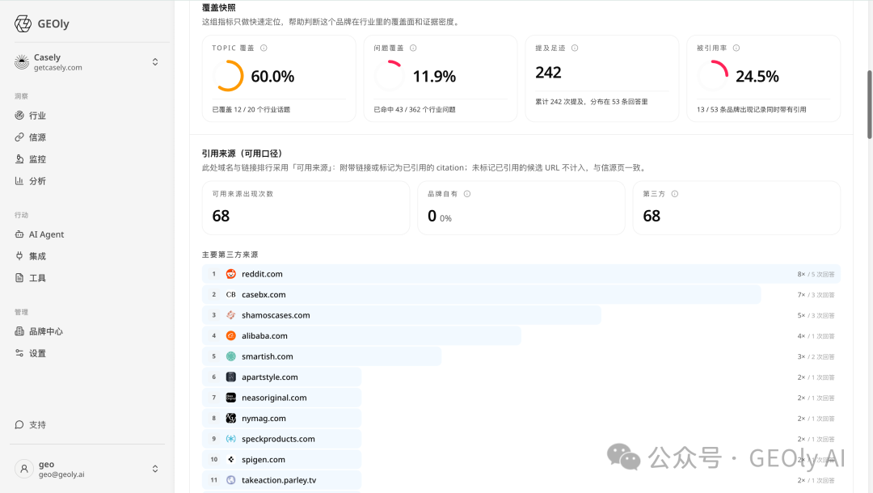Click info icon next to 第三方

tap(675, 194)
